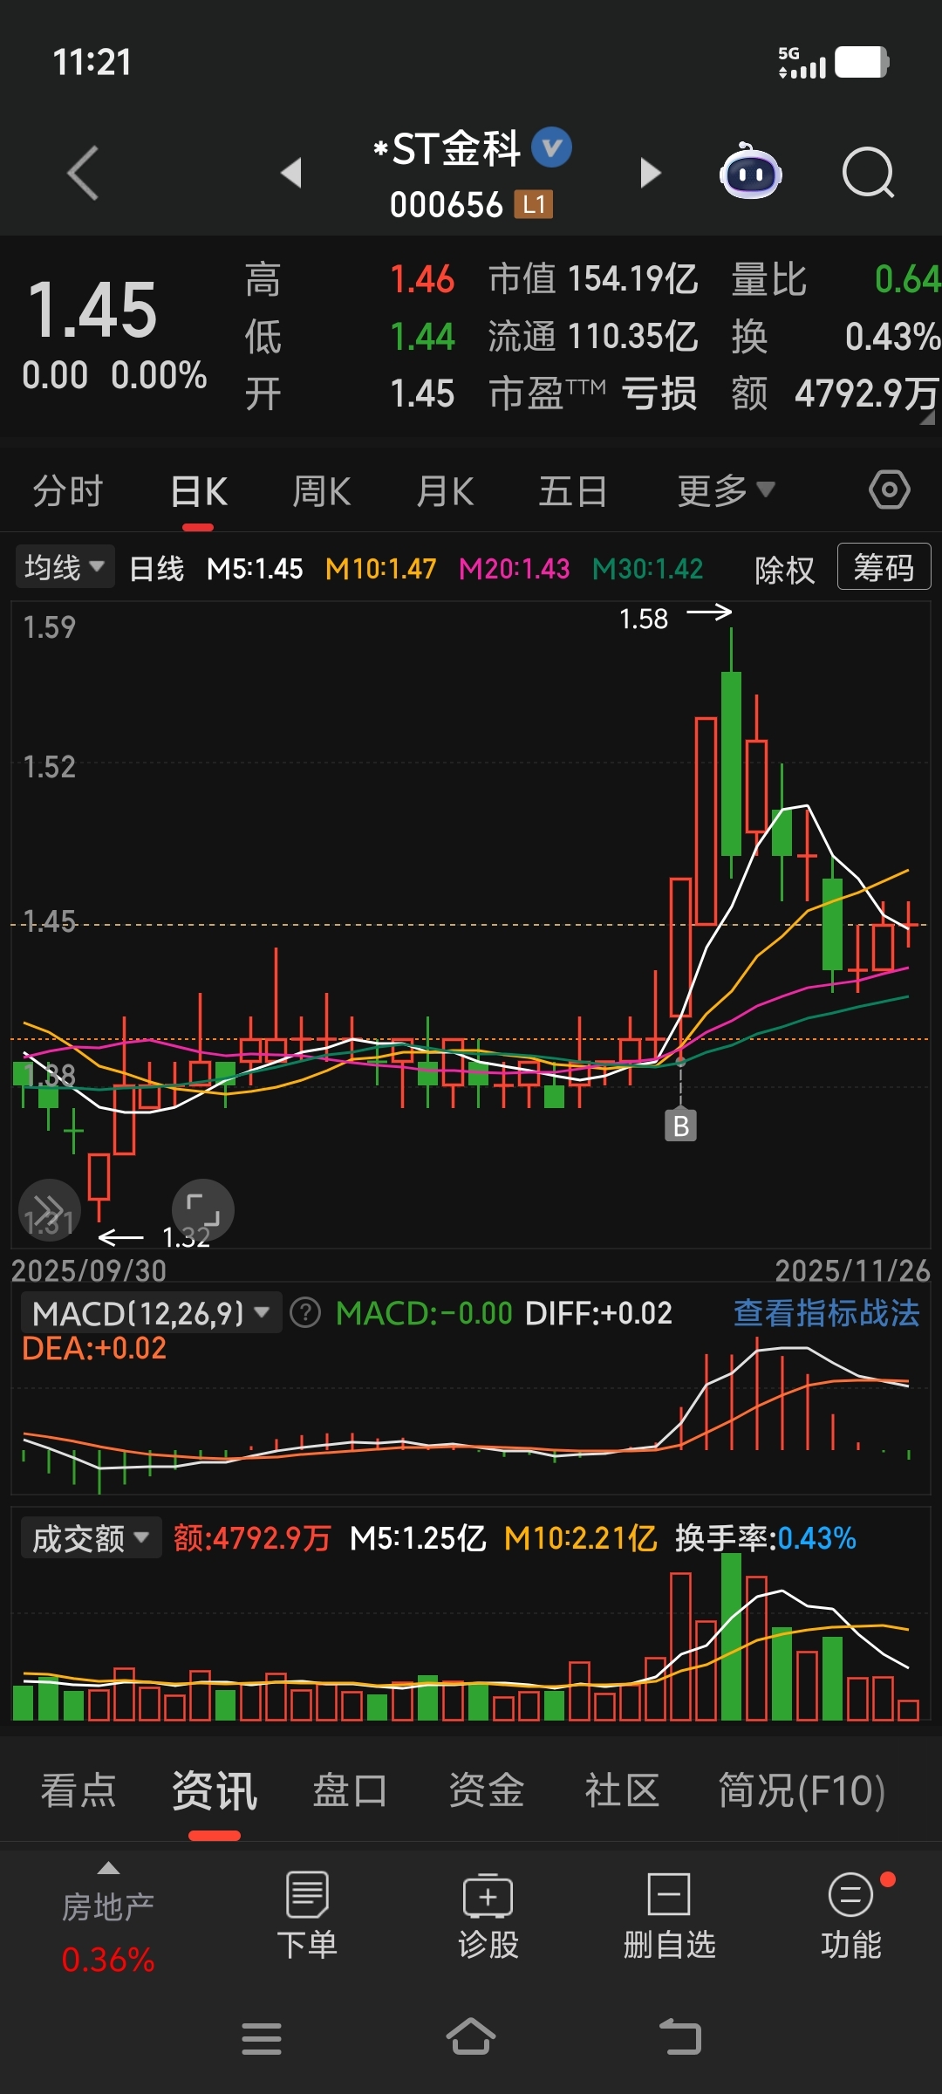Tap the *ST金科 stock name title

coord(446,148)
